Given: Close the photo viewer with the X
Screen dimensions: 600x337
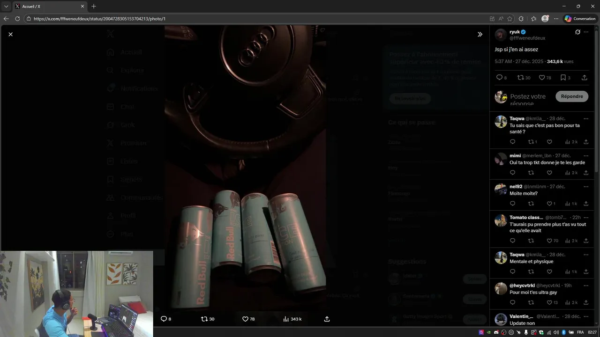Looking at the screenshot, I should [x=11, y=34].
